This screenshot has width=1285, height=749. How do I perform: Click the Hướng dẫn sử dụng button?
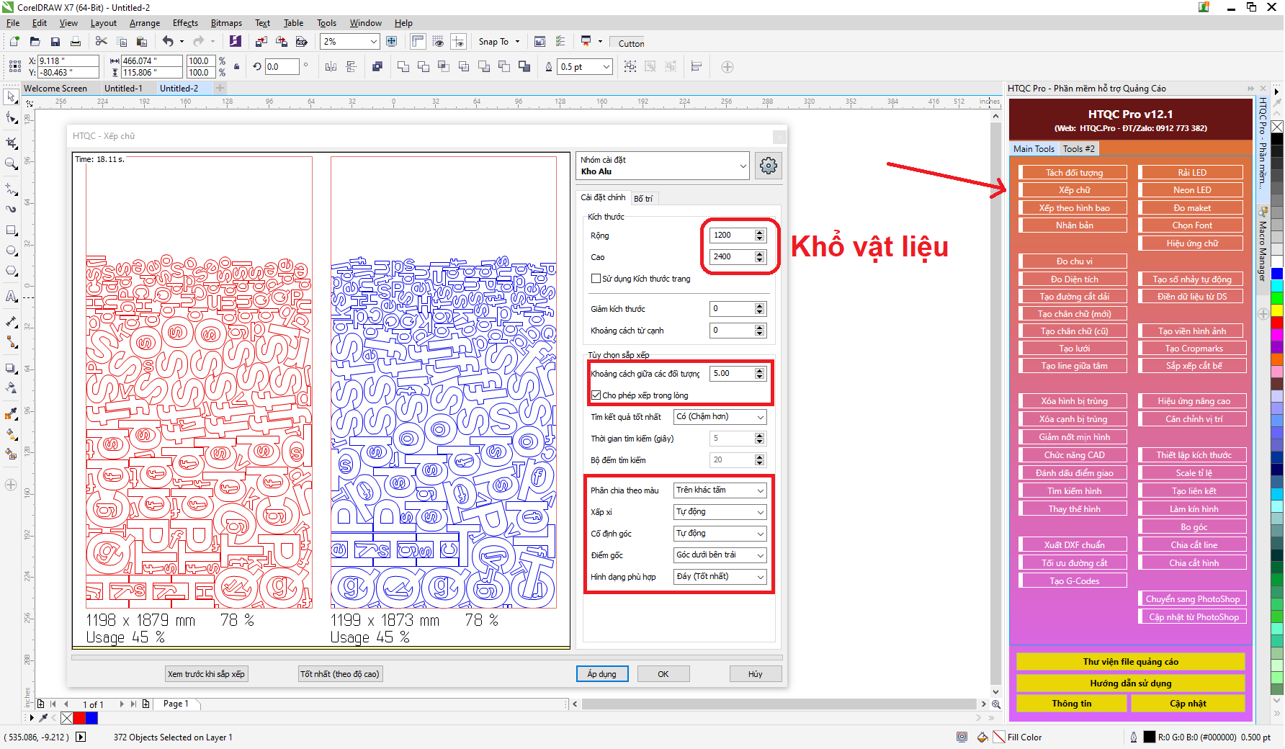1130,683
